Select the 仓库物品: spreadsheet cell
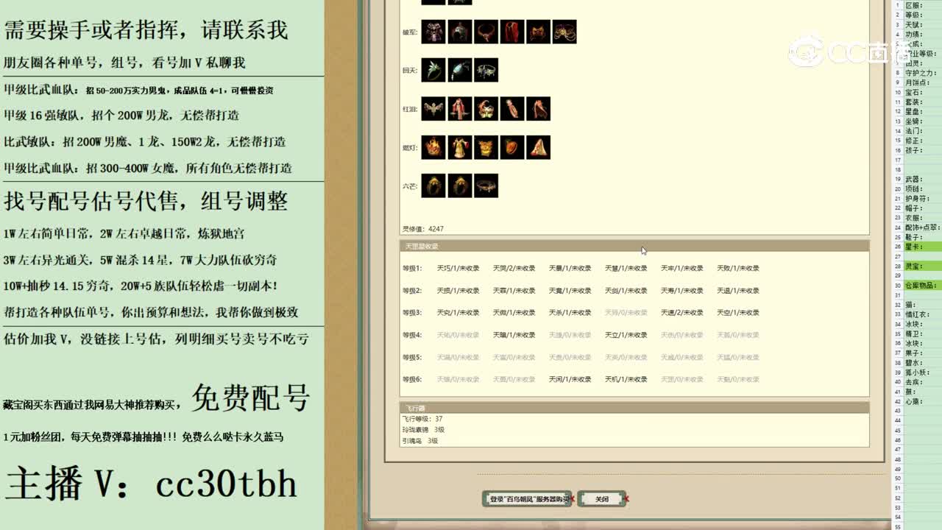Screen dimensions: 942x530 [x=922, y=286]
